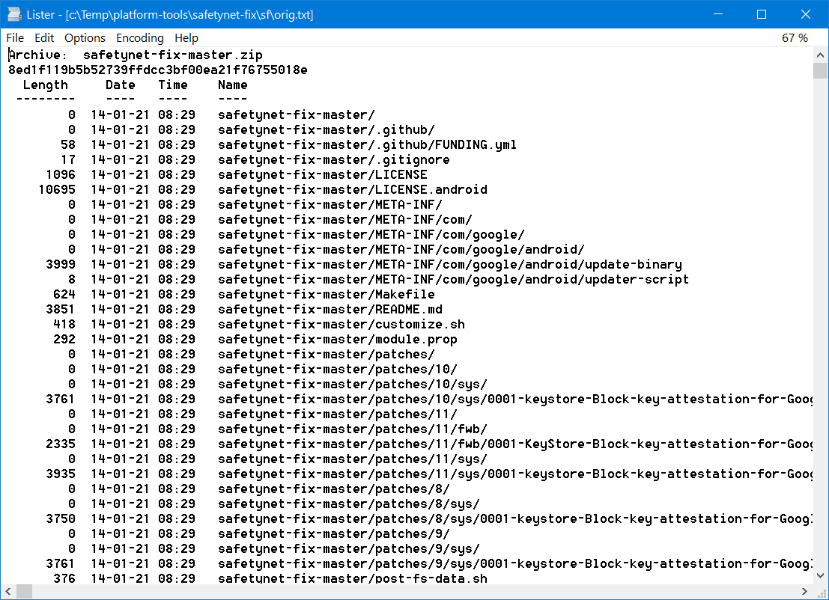Viewport: 829px width, 600px height.
Task: Close the Lister window
Action: [x=806, y=14]
